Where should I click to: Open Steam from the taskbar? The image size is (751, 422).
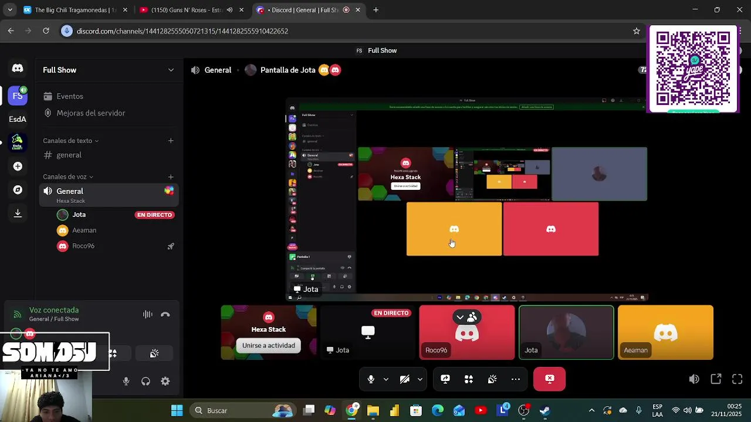pos(545,410)
